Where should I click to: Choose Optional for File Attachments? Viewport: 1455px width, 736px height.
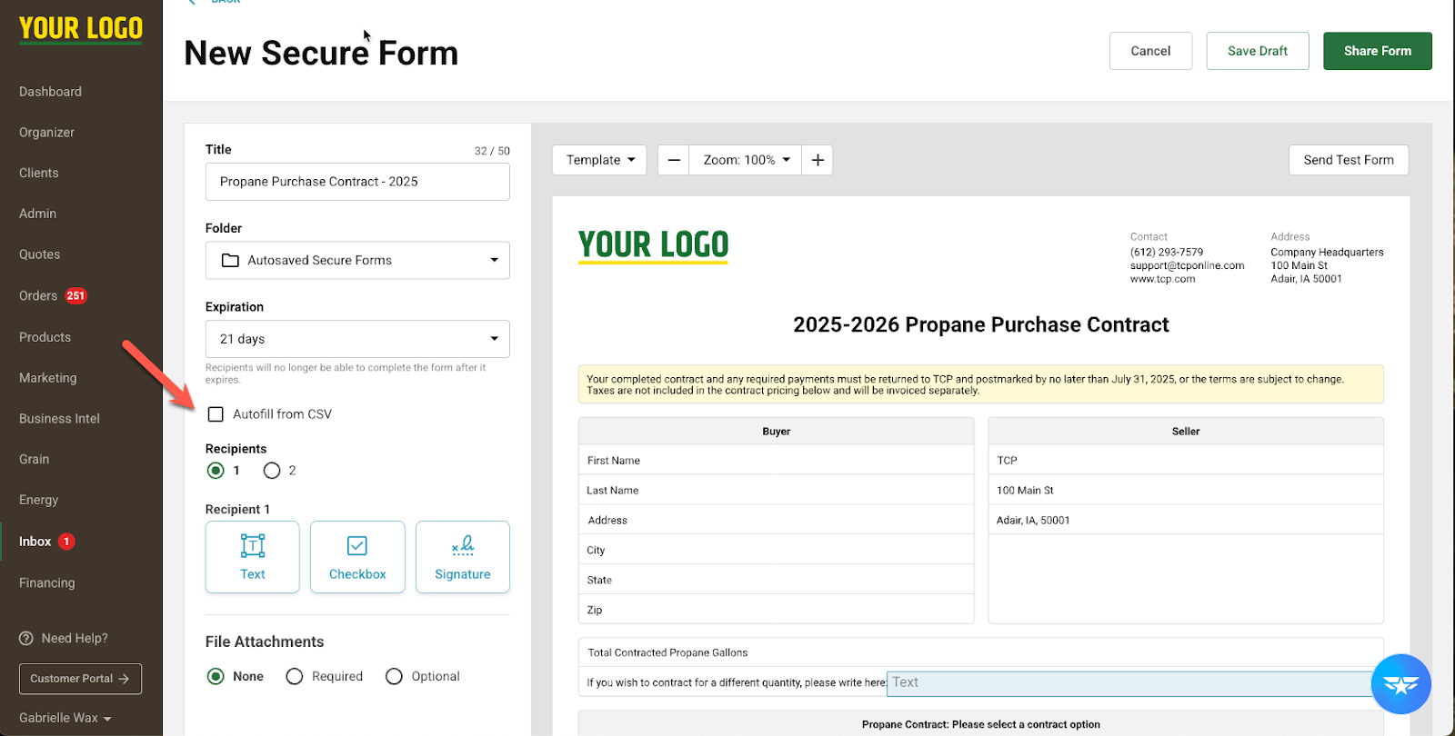394,676
